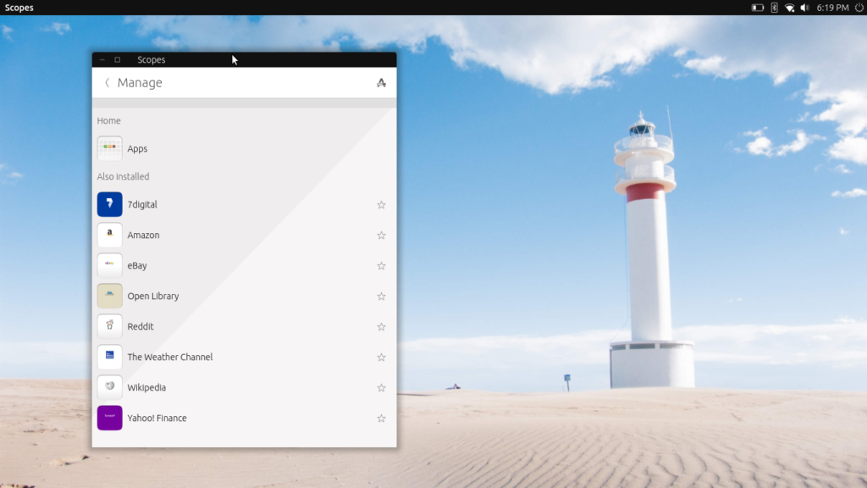Click the Reddit alien icon
867x488 pixels.
109,326
